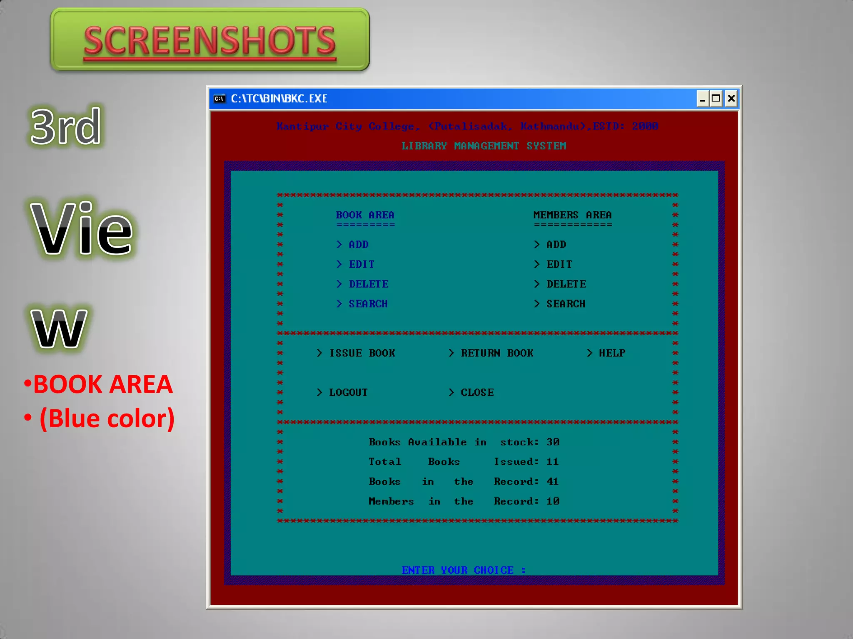The image size is (853, 639).
Task: Choose DELETE in Book Area menu
Action: [368, 284]
